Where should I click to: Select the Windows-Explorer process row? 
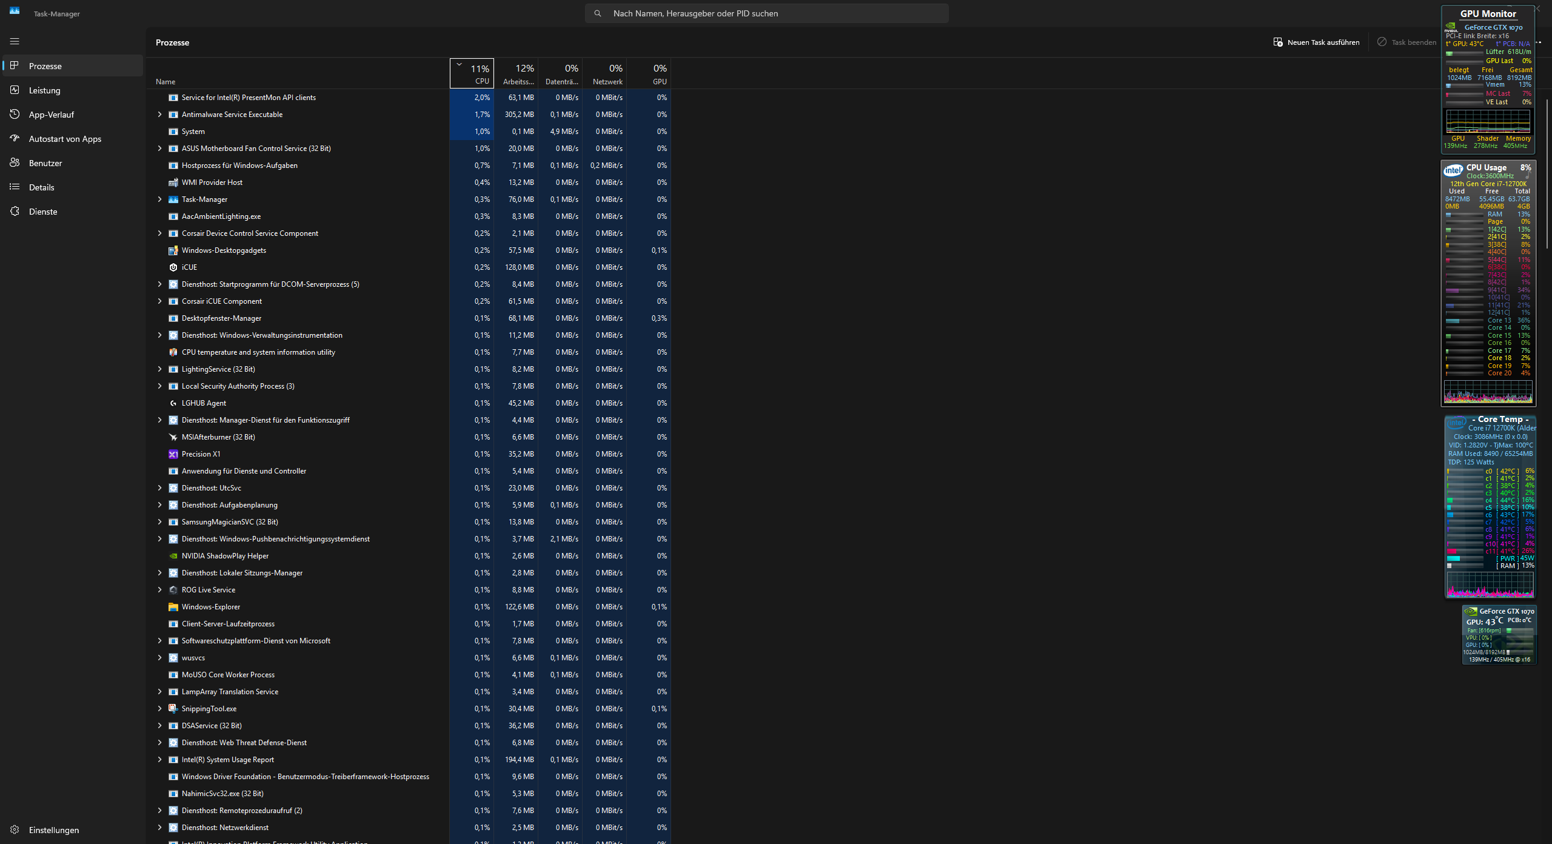coord(210,606)
